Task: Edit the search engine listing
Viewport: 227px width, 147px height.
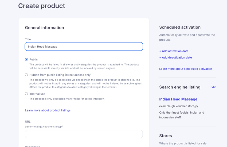Action: (x=213, y=87)
